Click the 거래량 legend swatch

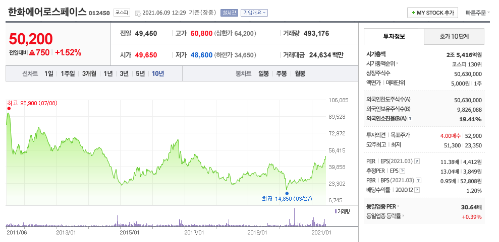[x=336, y=211]
